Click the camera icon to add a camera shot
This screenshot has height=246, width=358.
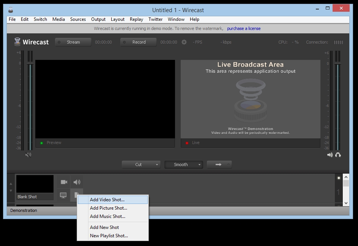[64, 182]
